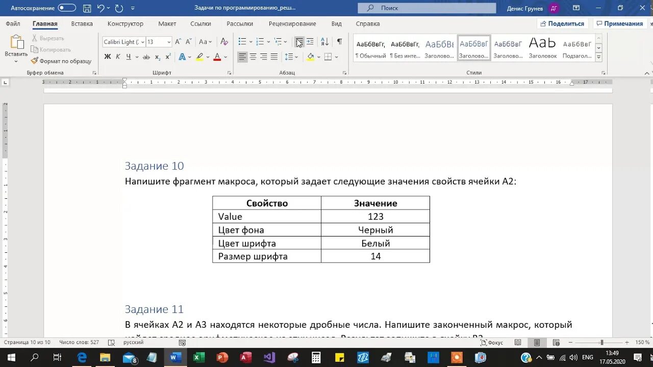The width and height of the screenshot is (653, 367).
Task: Switch to the Макет tab
Action: 167,23
